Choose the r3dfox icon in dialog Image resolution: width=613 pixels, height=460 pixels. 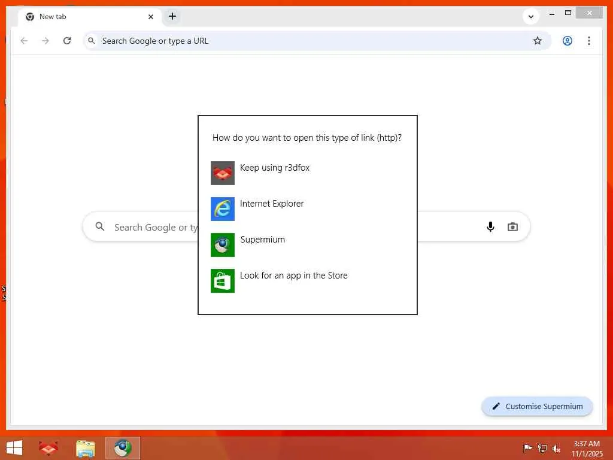pos(223,173)
